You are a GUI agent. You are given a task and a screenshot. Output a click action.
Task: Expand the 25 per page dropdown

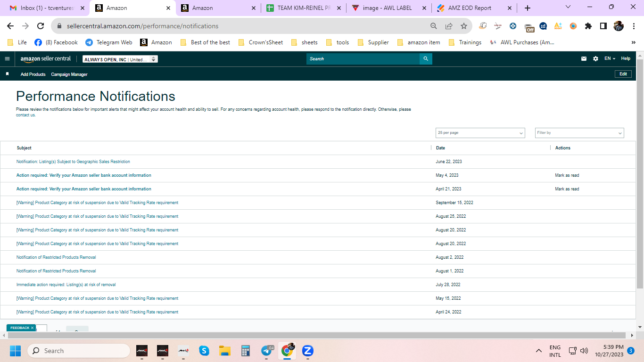(480, 133)
